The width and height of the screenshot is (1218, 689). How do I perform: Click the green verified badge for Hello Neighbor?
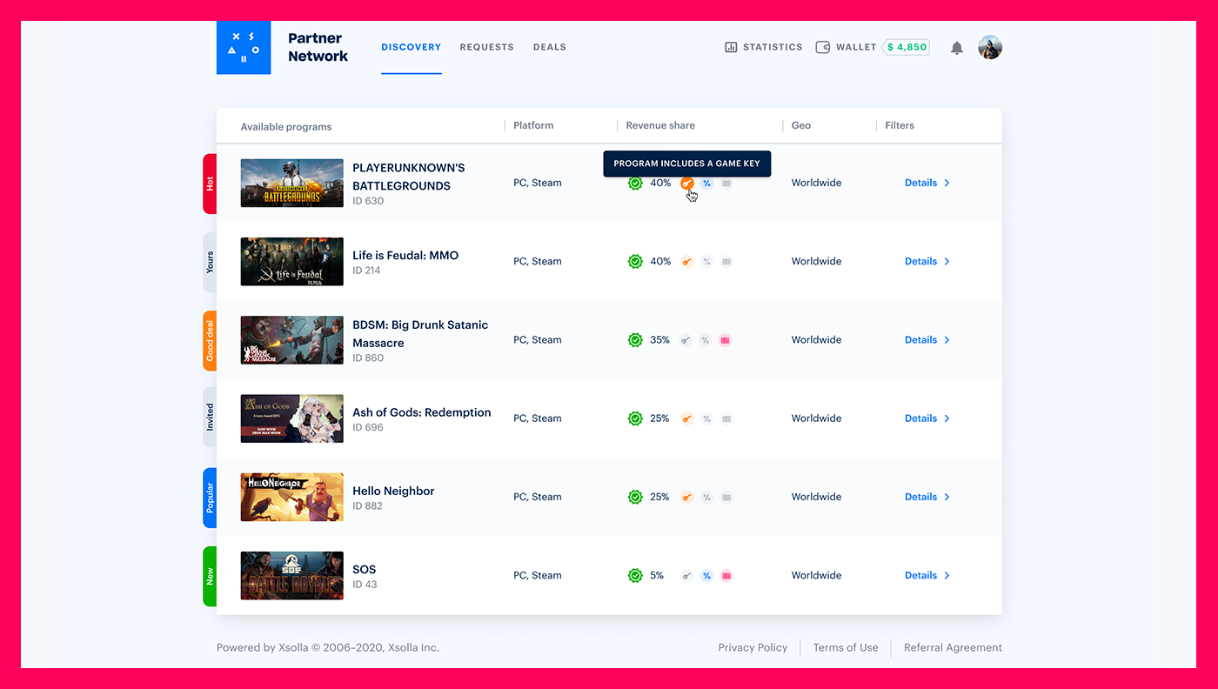(x=635, y=498)
